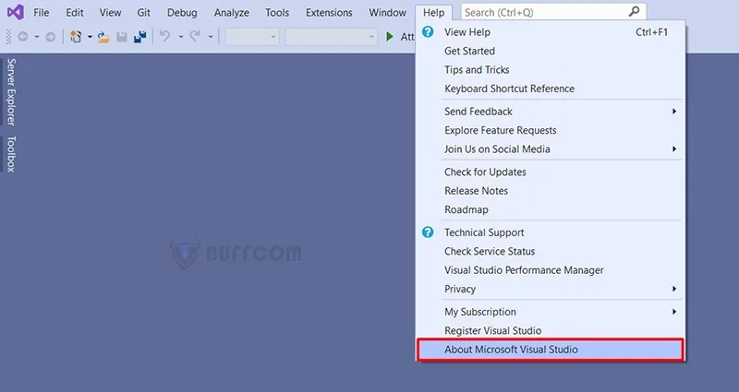Viewport: 739px width, 392px height.
Task: Click the Redo arrow icon
Action: [x=195, y=36]
